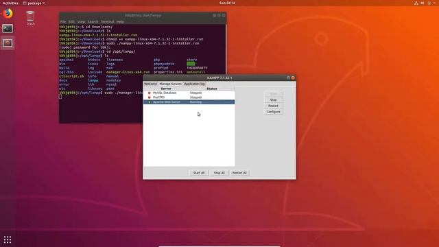Minimize the terminal window
Screen dimensions: 439x247
coord(215,15)
